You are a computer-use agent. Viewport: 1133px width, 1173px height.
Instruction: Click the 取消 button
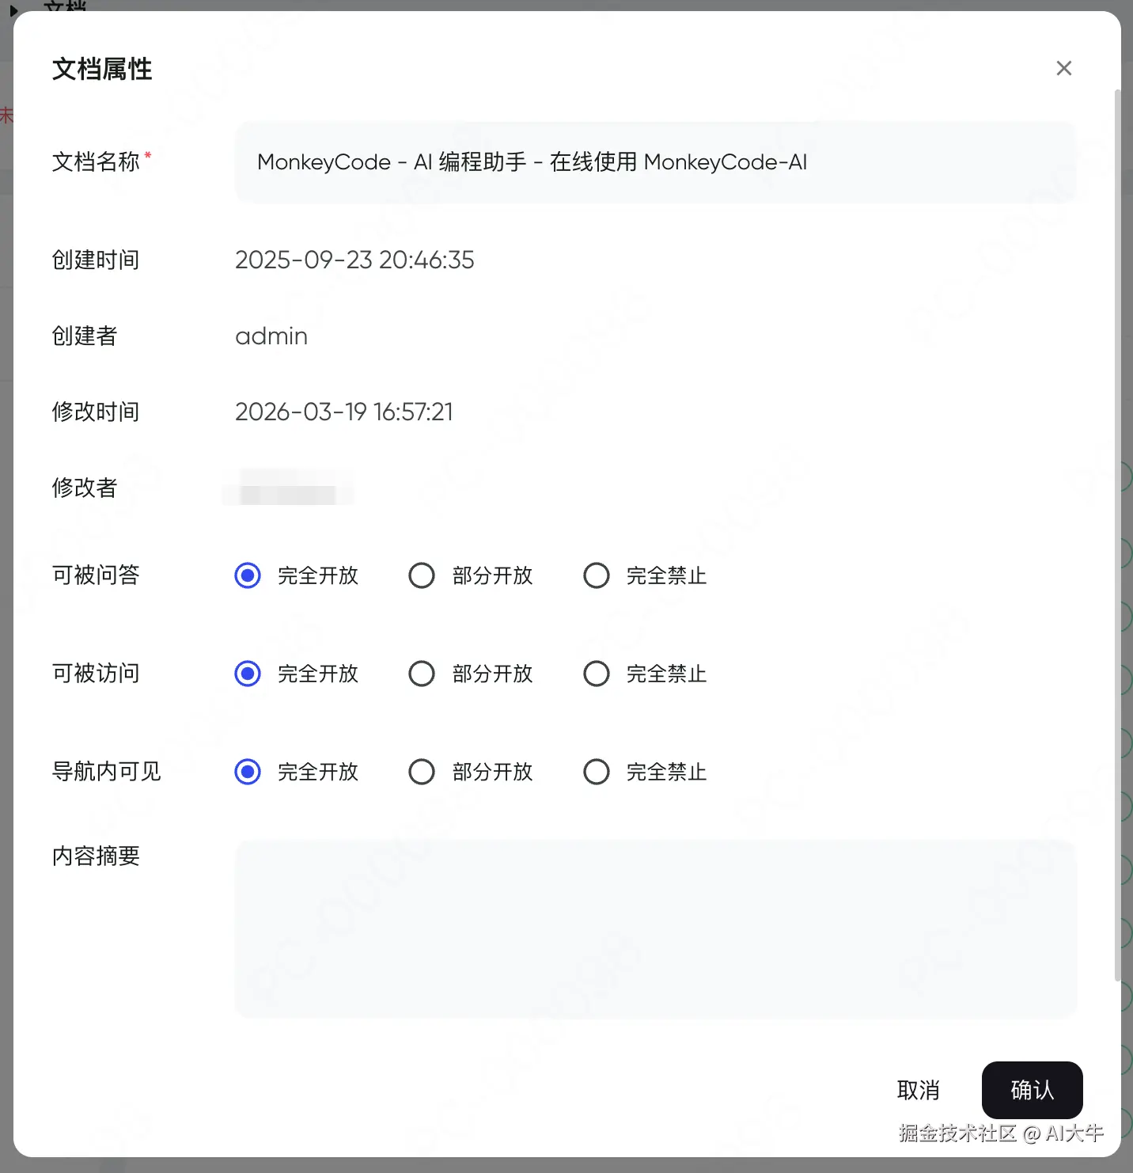(919, 1090)
